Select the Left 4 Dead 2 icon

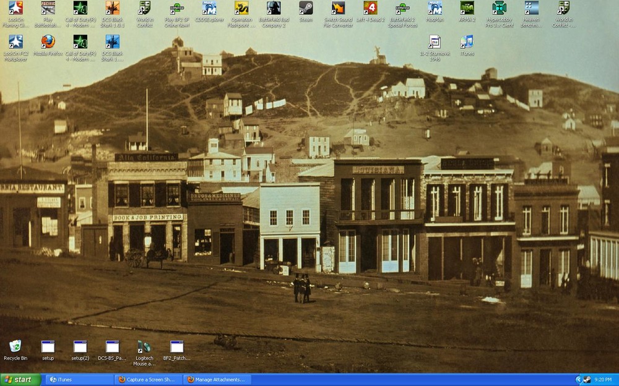tap(370, 8)
